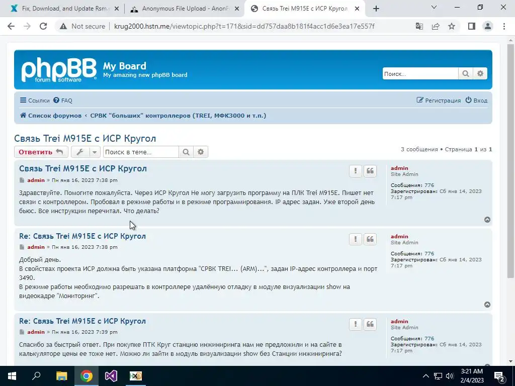515x386 pixels.
Task: Open СРВК "больших" контроллеров forum link
Action: [178, 116]
